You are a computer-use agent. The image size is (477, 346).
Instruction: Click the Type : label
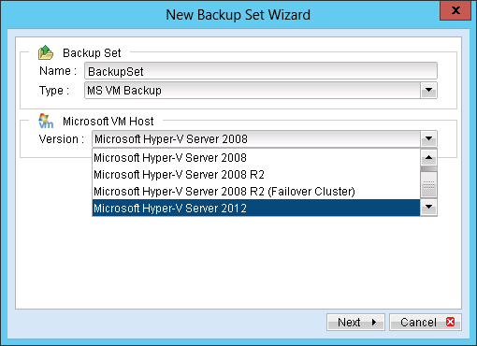(54, 91)
